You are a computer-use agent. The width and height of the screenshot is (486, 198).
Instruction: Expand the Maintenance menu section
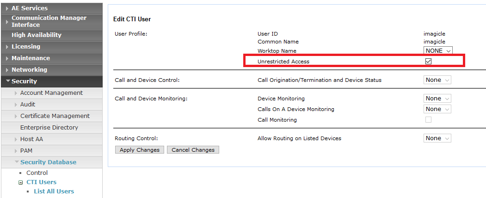click(x=30, y=58)
